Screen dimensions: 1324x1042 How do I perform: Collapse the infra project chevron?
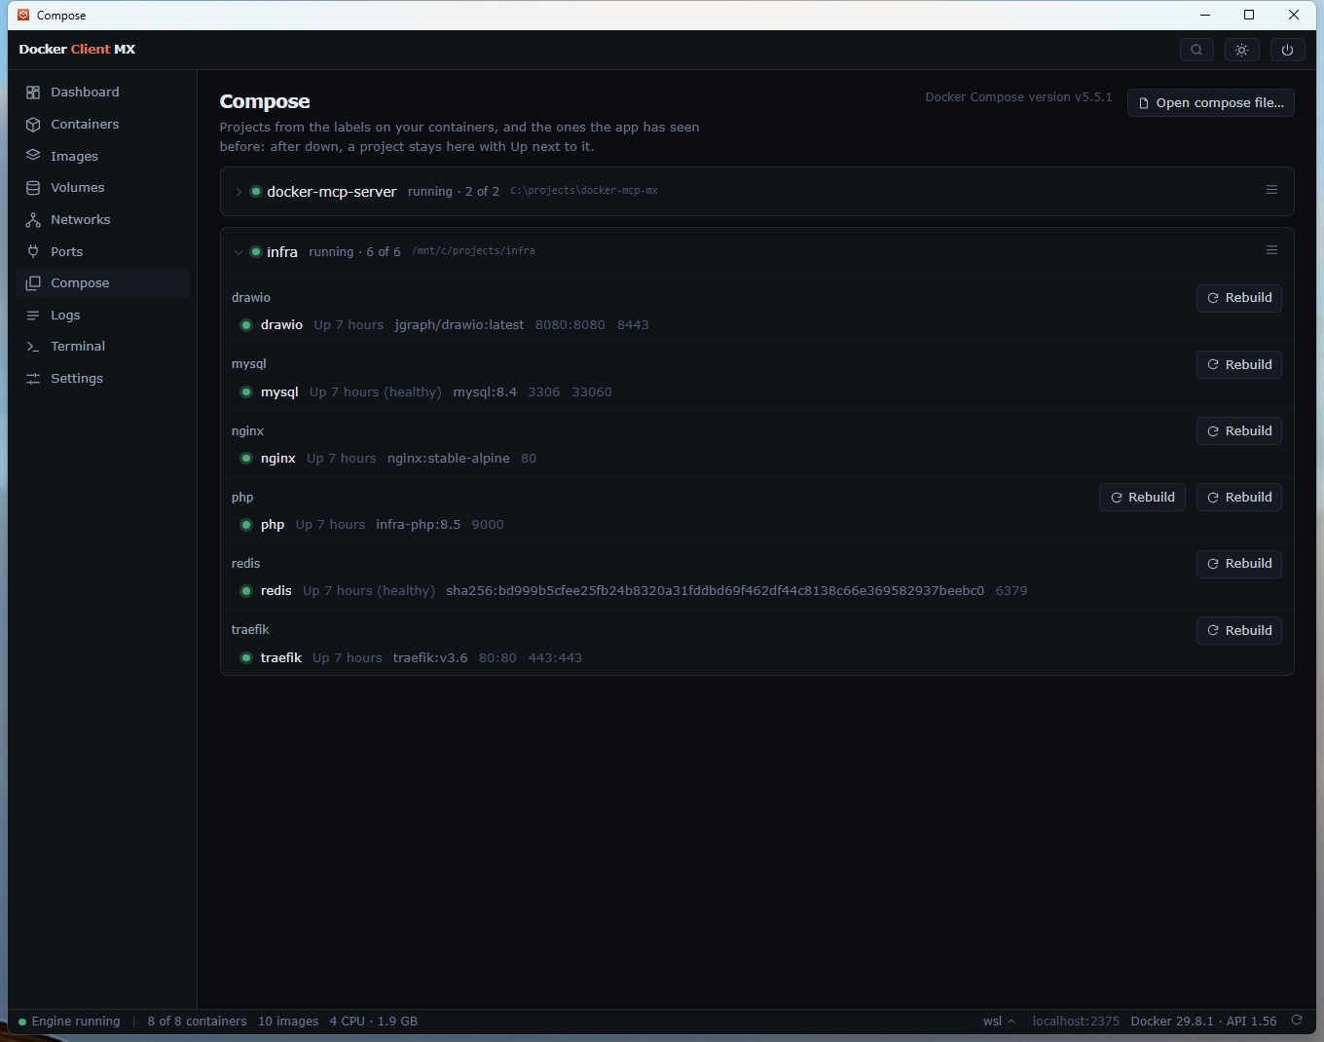[x=239, y=252]
